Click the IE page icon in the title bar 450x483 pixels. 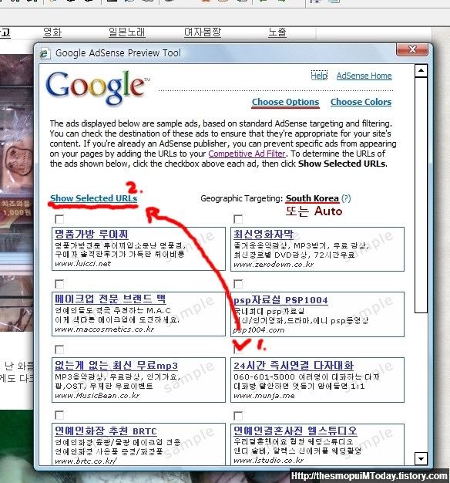pos(45,53)
